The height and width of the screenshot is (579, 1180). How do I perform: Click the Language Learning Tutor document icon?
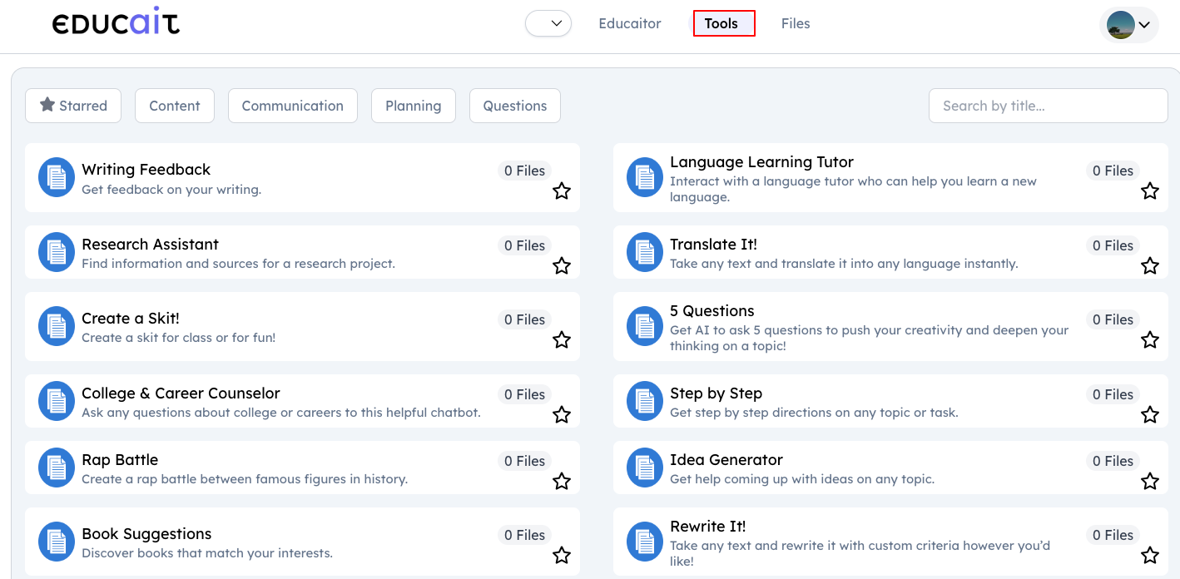click(645, 177)
